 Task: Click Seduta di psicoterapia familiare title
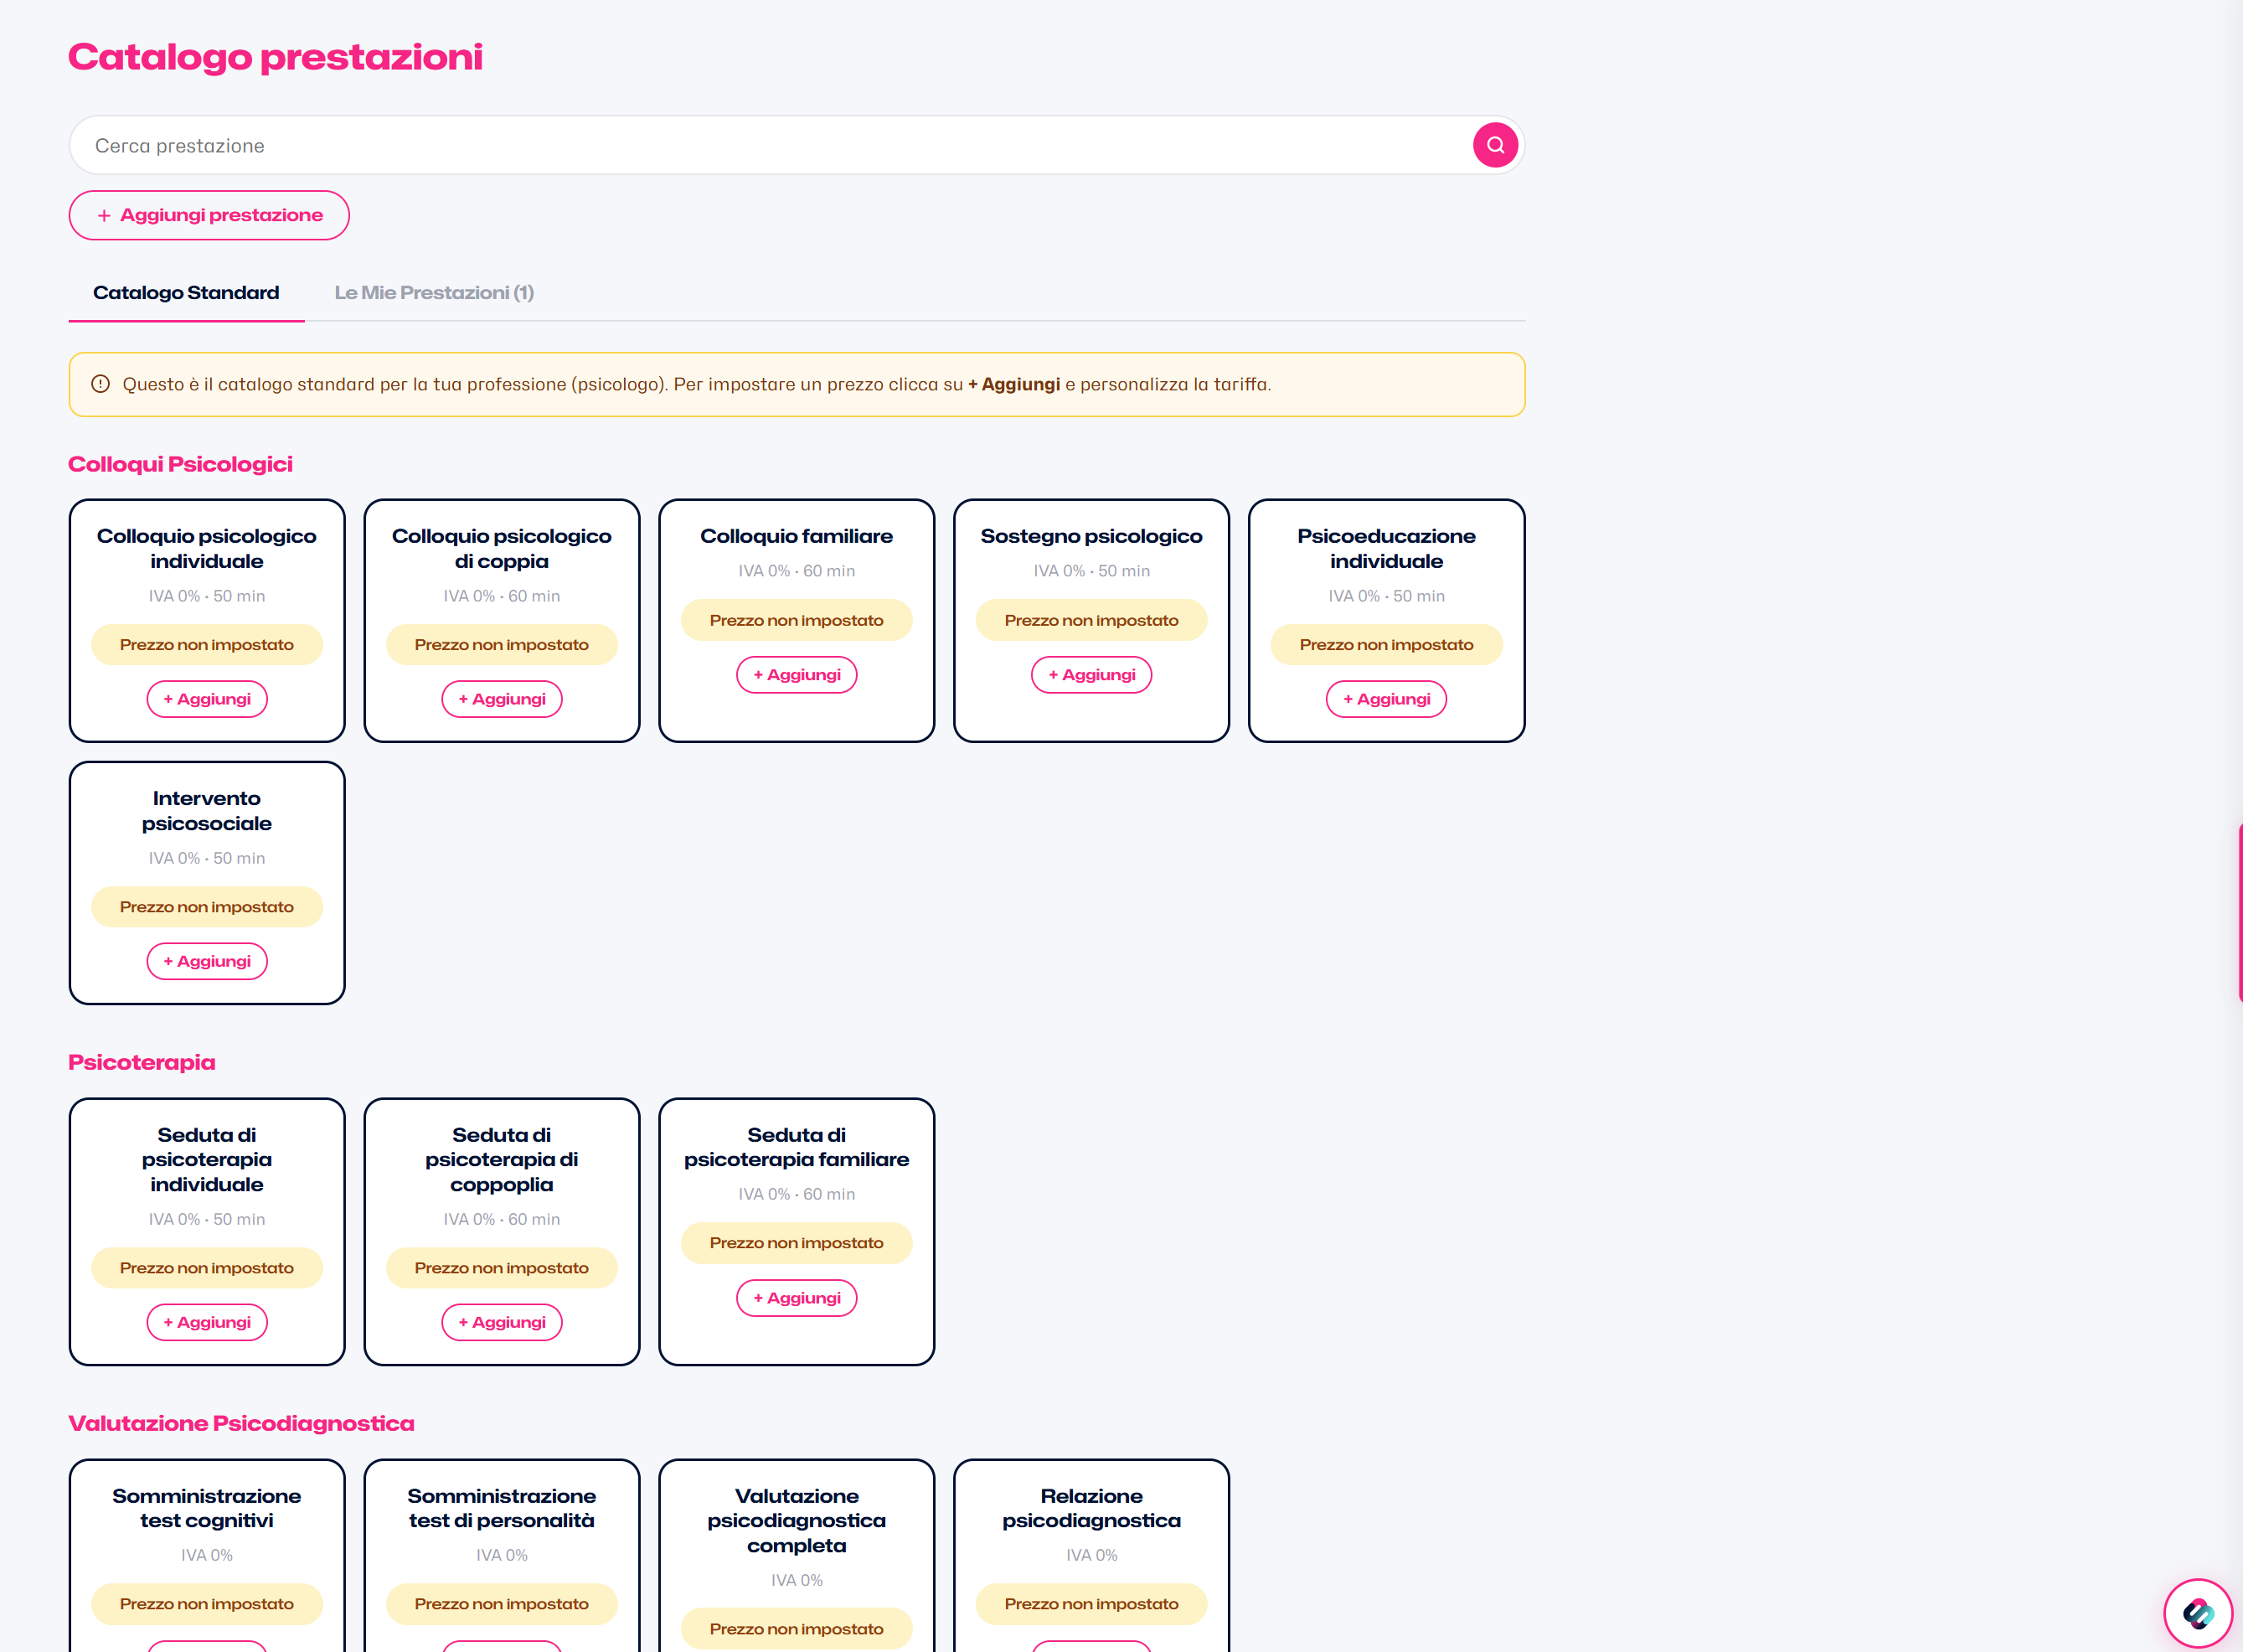click(797, 1147)
